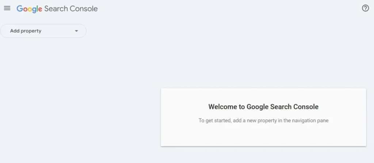Click the 'Search Console' header title

(x=71, y=8)
